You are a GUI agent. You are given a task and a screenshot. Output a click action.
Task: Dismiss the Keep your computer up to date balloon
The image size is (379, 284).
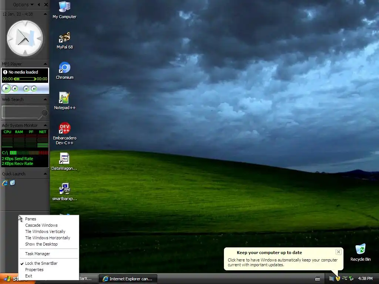coord(338,252)
